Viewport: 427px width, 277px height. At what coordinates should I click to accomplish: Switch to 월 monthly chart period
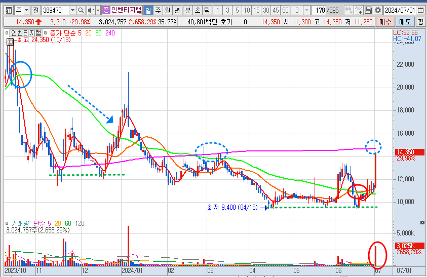click(x=168, y=10)
